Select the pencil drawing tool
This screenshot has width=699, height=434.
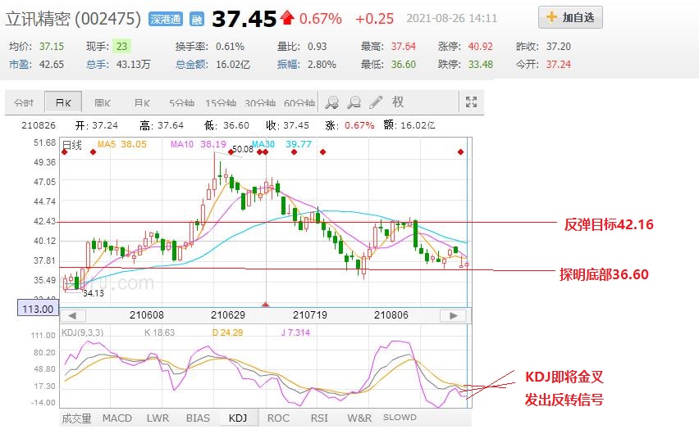click(x=376, y=102)
